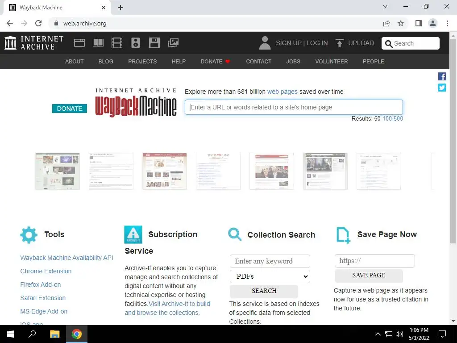
Task: Open Windows Start menu
Action: tap(11, 334)
